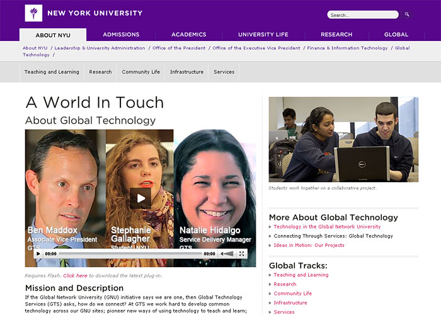Click the NYU torch logo

pyautogui.click(x=33, y=13)
